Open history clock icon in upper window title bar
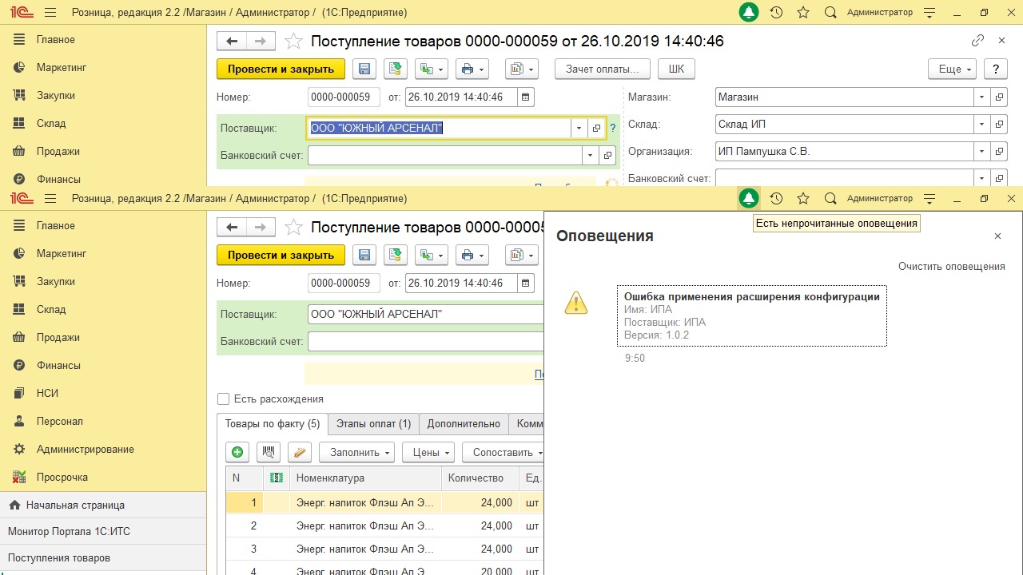The width and height of the screenshot is (1023, 575). [776, 13]
